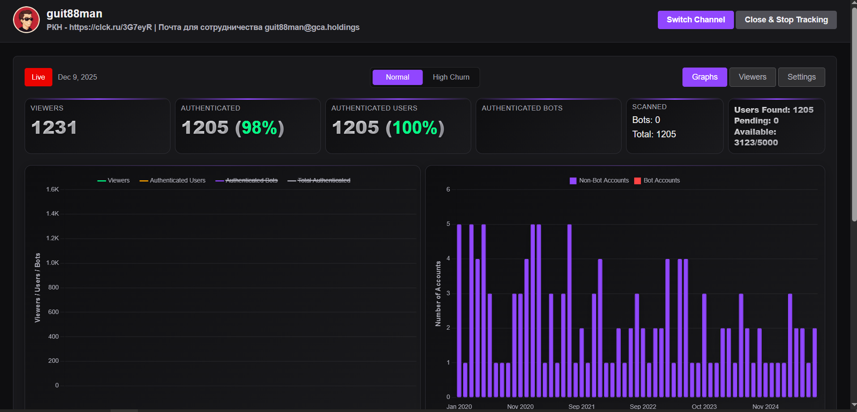The height and width of the screenshot is (412, 857).
Task: Open the Graphs tab
Action: click(x=705, y=77)
